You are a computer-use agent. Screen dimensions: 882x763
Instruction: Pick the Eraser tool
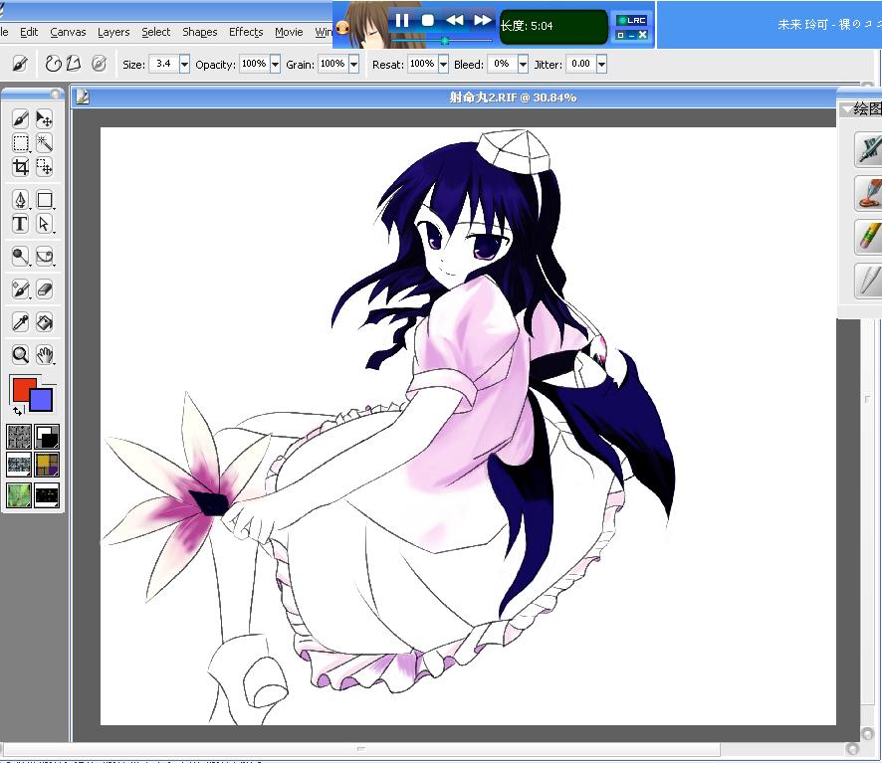click(44, 289)
